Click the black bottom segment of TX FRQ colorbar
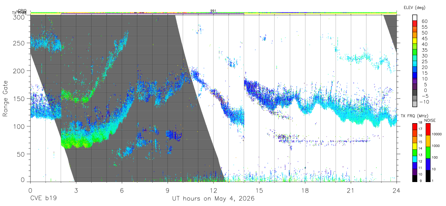 pyautogui.click(x=415, y=178)
